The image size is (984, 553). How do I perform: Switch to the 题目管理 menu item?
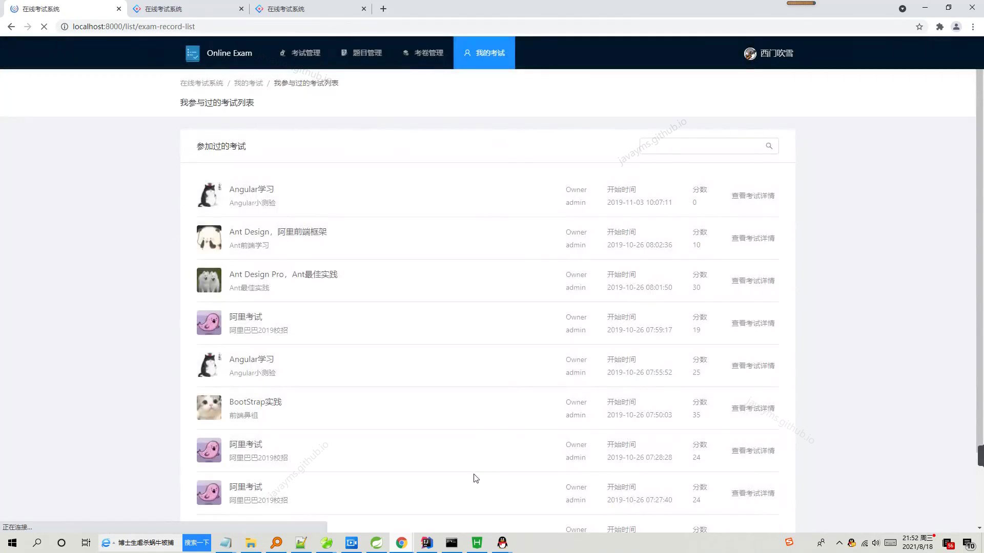point(367,52)
